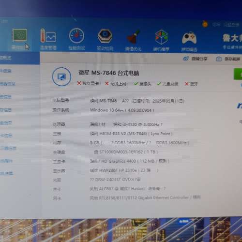The width and height of the screenshot is (242, 242).
Task: Select 内存信息 in the sidebar
Action: [6, 110]
